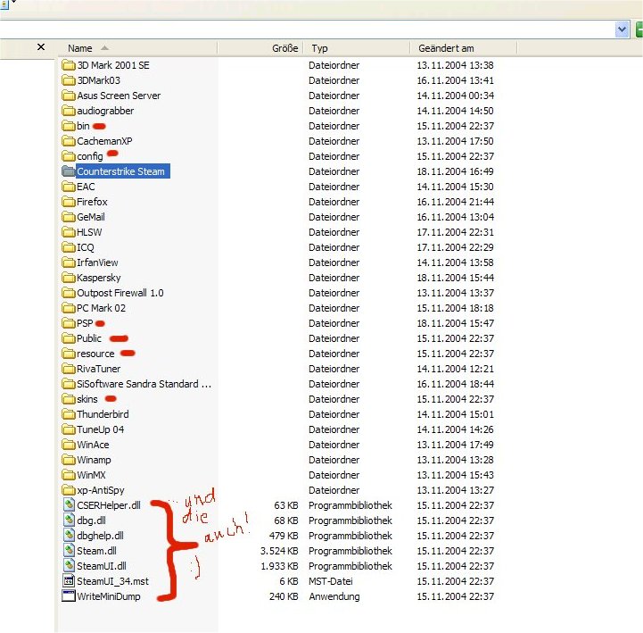The image size is (643, 633).
Task: Sort by the Geändert am column header
Action: (464, 48)
